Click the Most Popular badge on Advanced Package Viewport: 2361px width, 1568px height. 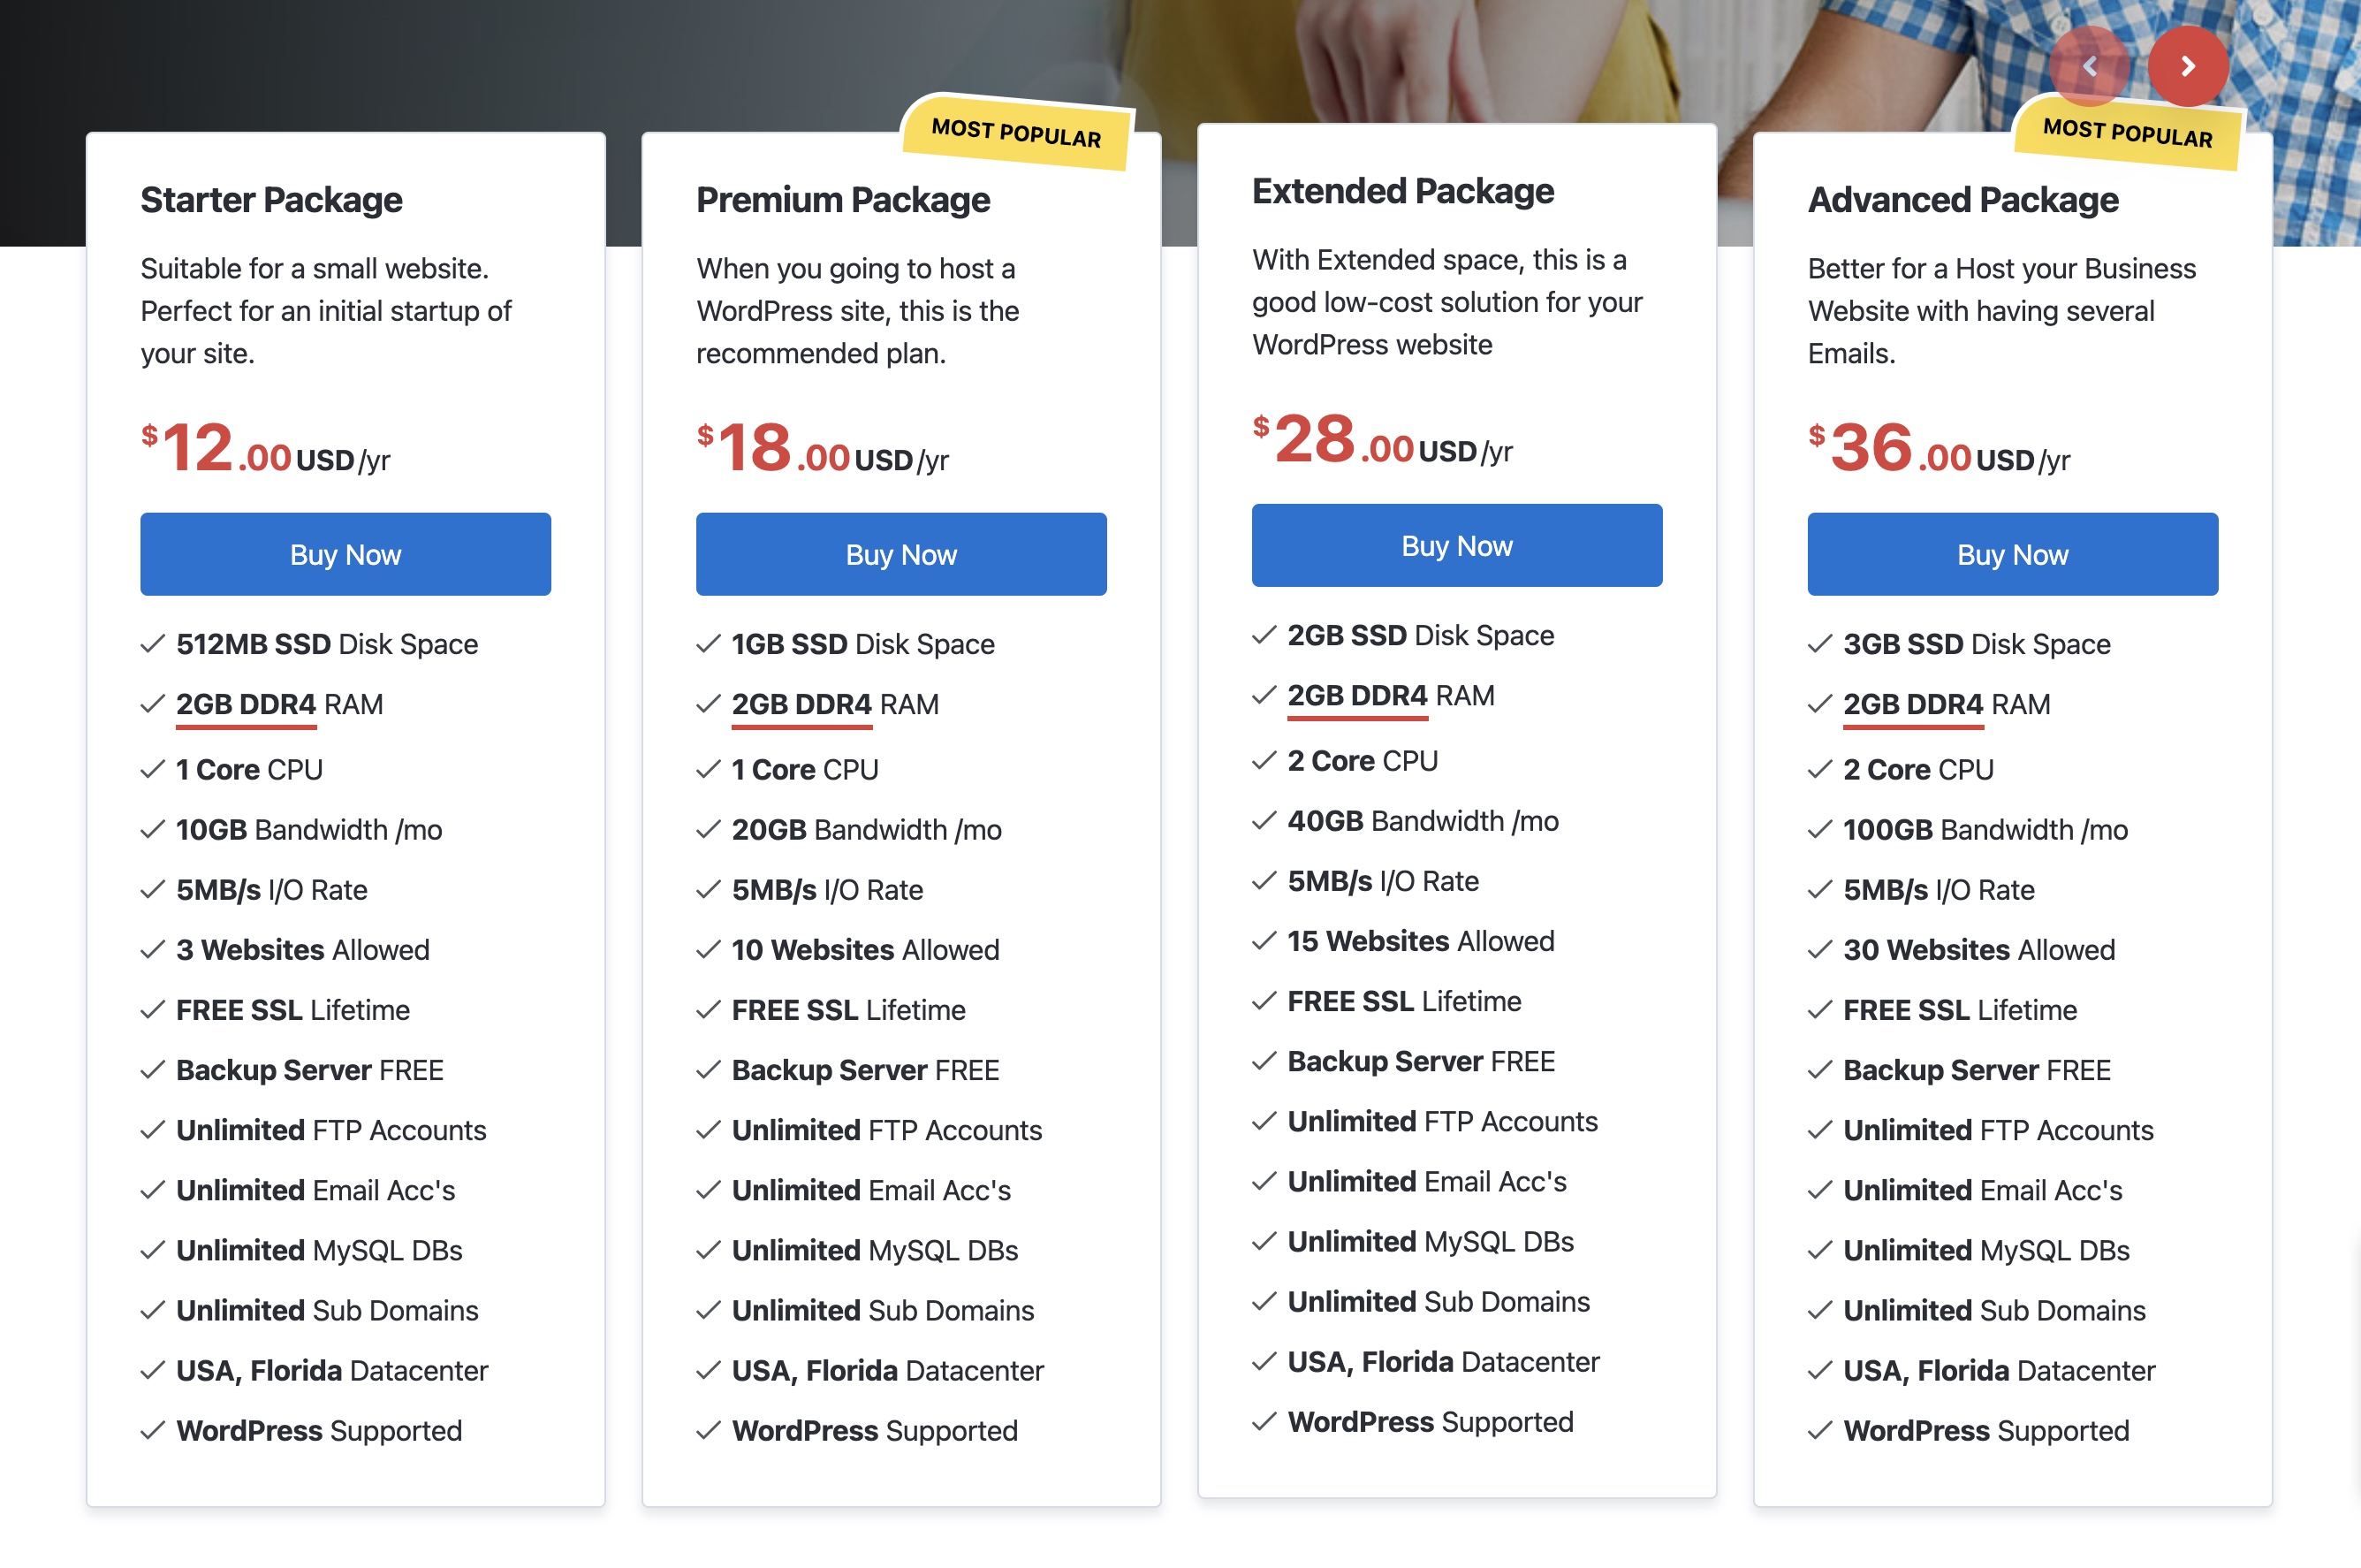[x=2128, y=133]
